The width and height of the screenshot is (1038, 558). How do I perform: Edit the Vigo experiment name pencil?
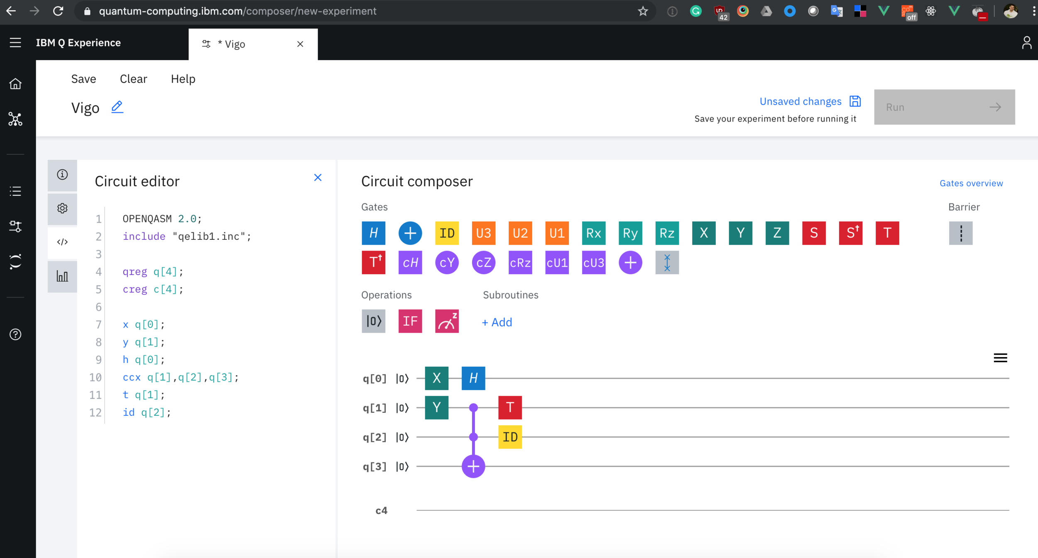[x=117, y=107]
